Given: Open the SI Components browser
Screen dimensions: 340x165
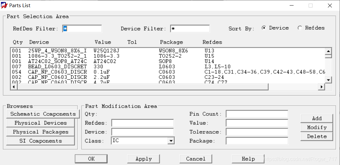Looking at the screenshot, I should coord(41,141).
